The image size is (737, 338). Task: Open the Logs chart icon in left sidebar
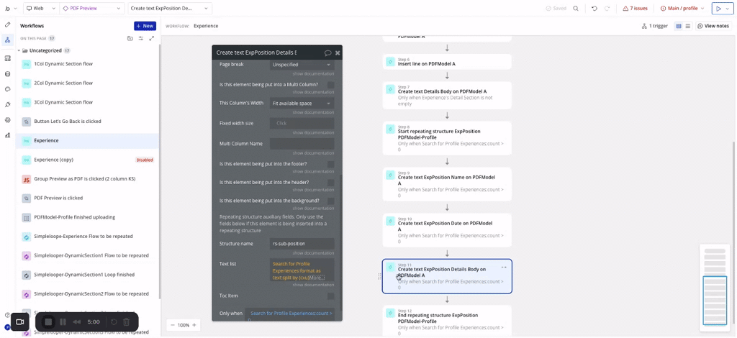[x=7, y=135]
